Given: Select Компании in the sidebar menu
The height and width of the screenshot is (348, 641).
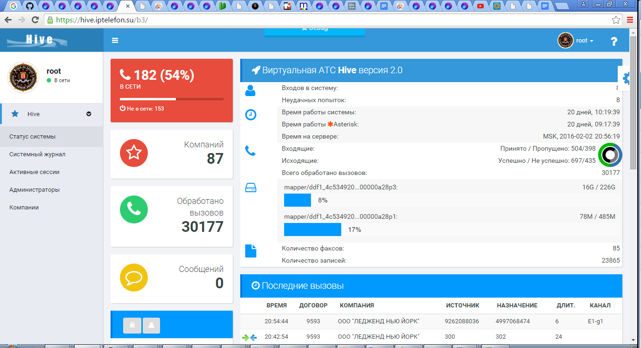Looking at the screenshot, I should [x=51, y=208].
